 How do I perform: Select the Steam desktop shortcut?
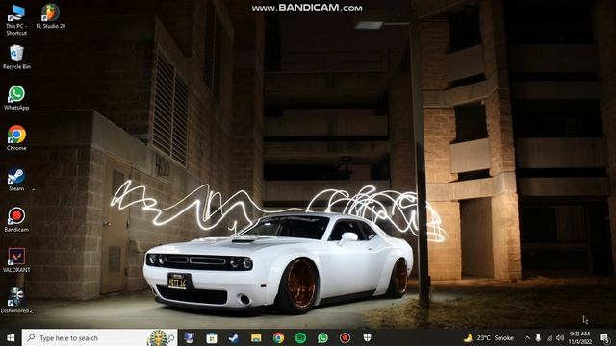click(x=16, y=180)
